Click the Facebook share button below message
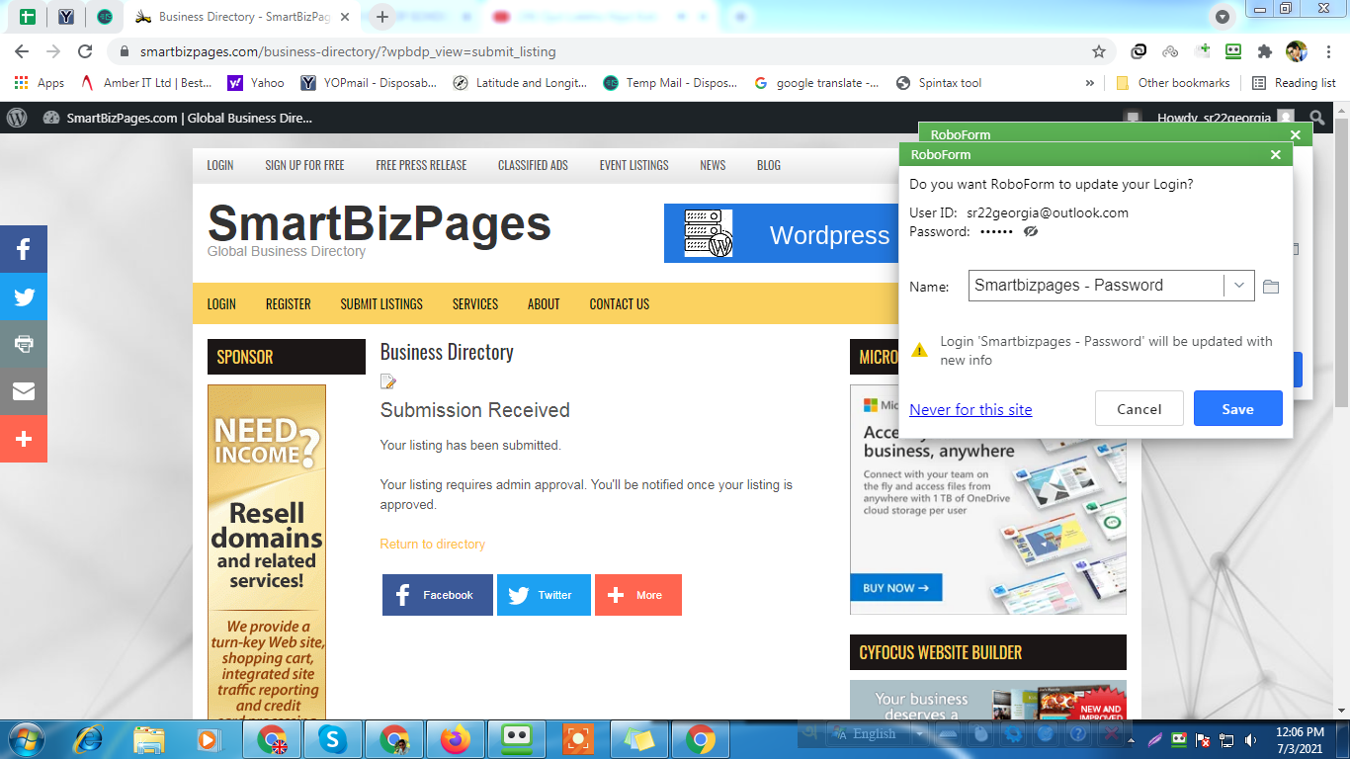The width and height of the screenshot is (1350, 759). pos(437,595)
